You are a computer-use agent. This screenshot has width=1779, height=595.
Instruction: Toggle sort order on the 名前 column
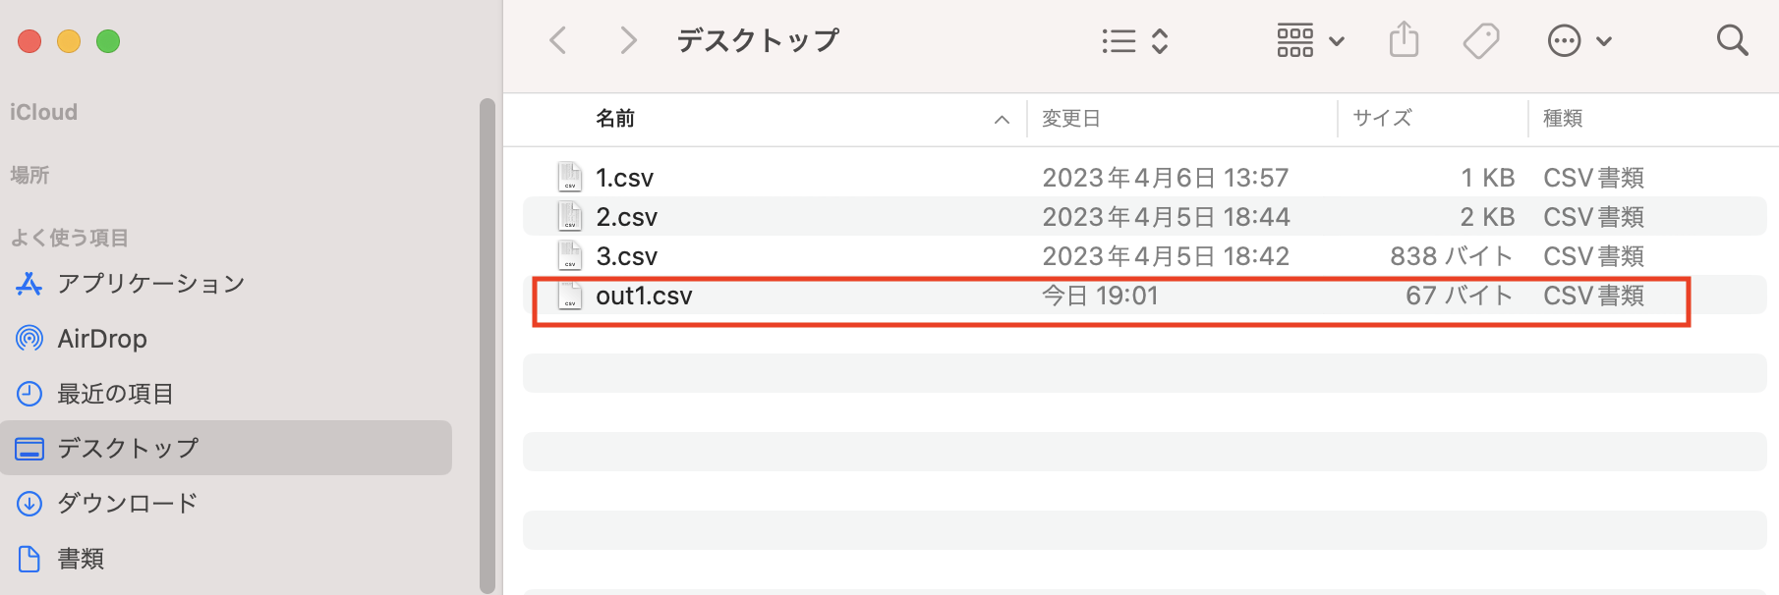[x=614, y=118]
